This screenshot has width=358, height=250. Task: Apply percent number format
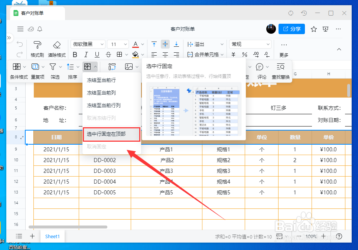click(245, 55)
